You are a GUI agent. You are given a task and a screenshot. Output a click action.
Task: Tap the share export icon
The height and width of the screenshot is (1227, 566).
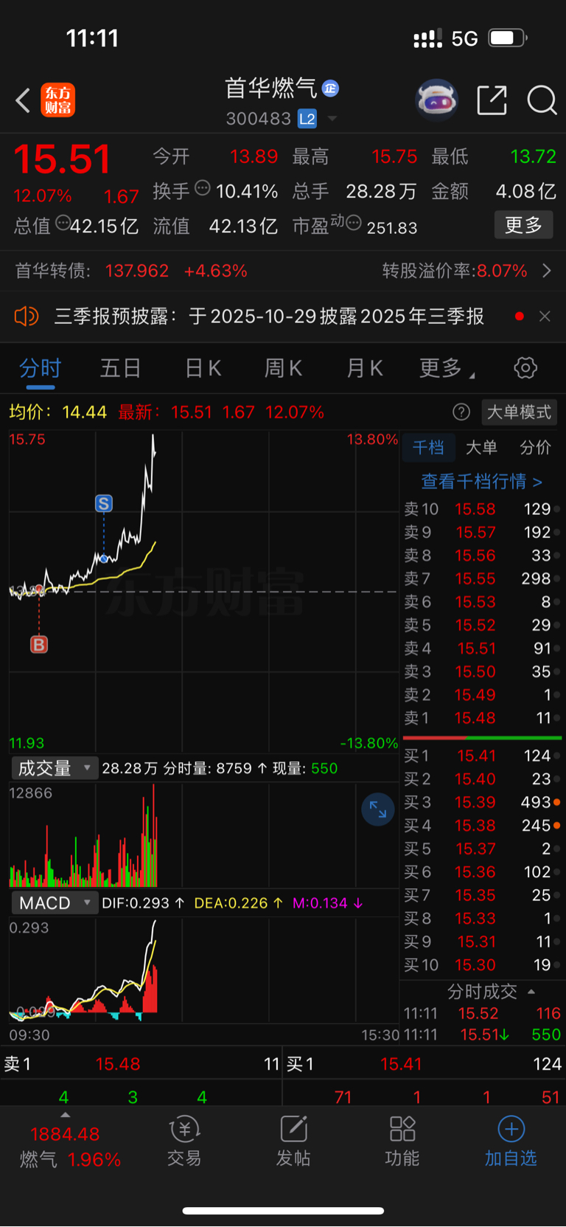click(x=492, y=100)
